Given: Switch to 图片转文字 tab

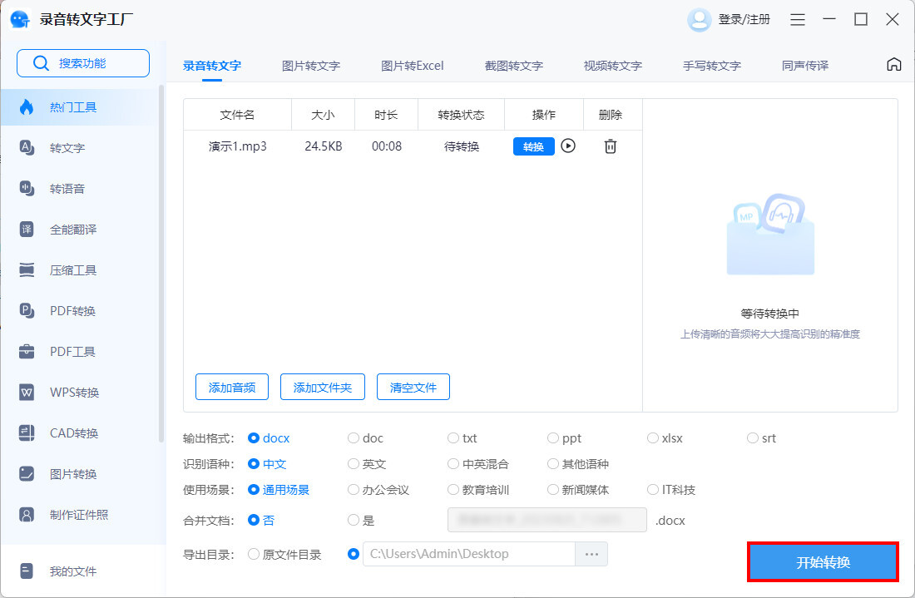Looking at the screenshot, I should pyautogui.click(x=311, y=66).
